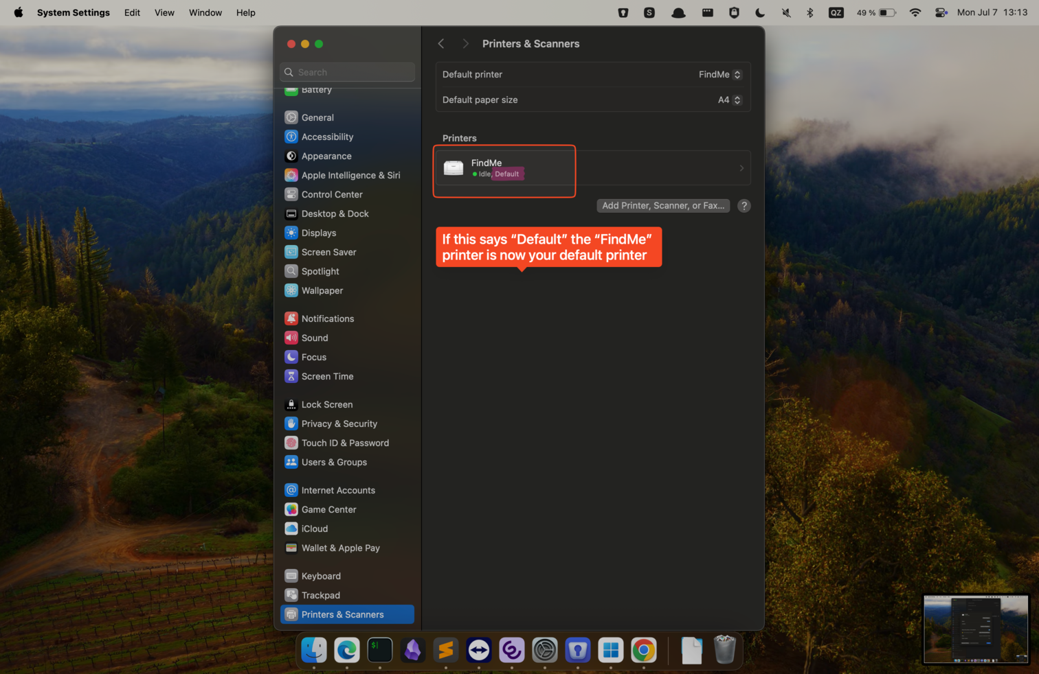Viewport: 1039px width, 674px height.
Task: Open Wi-Fi status in menu bar
Action: pos(915,12)
